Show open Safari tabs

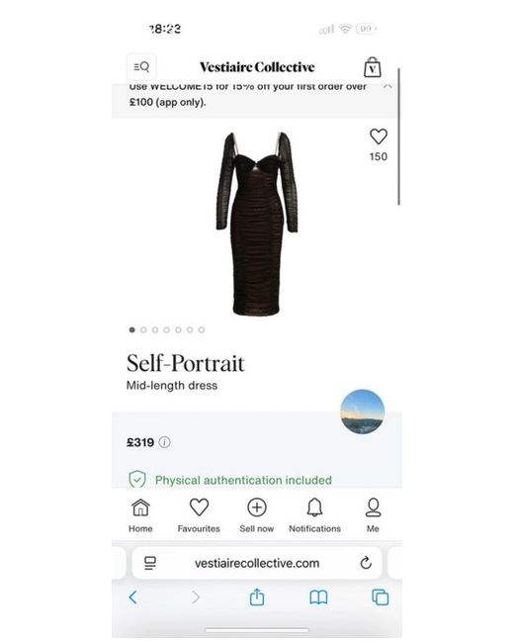coord(380,597)
